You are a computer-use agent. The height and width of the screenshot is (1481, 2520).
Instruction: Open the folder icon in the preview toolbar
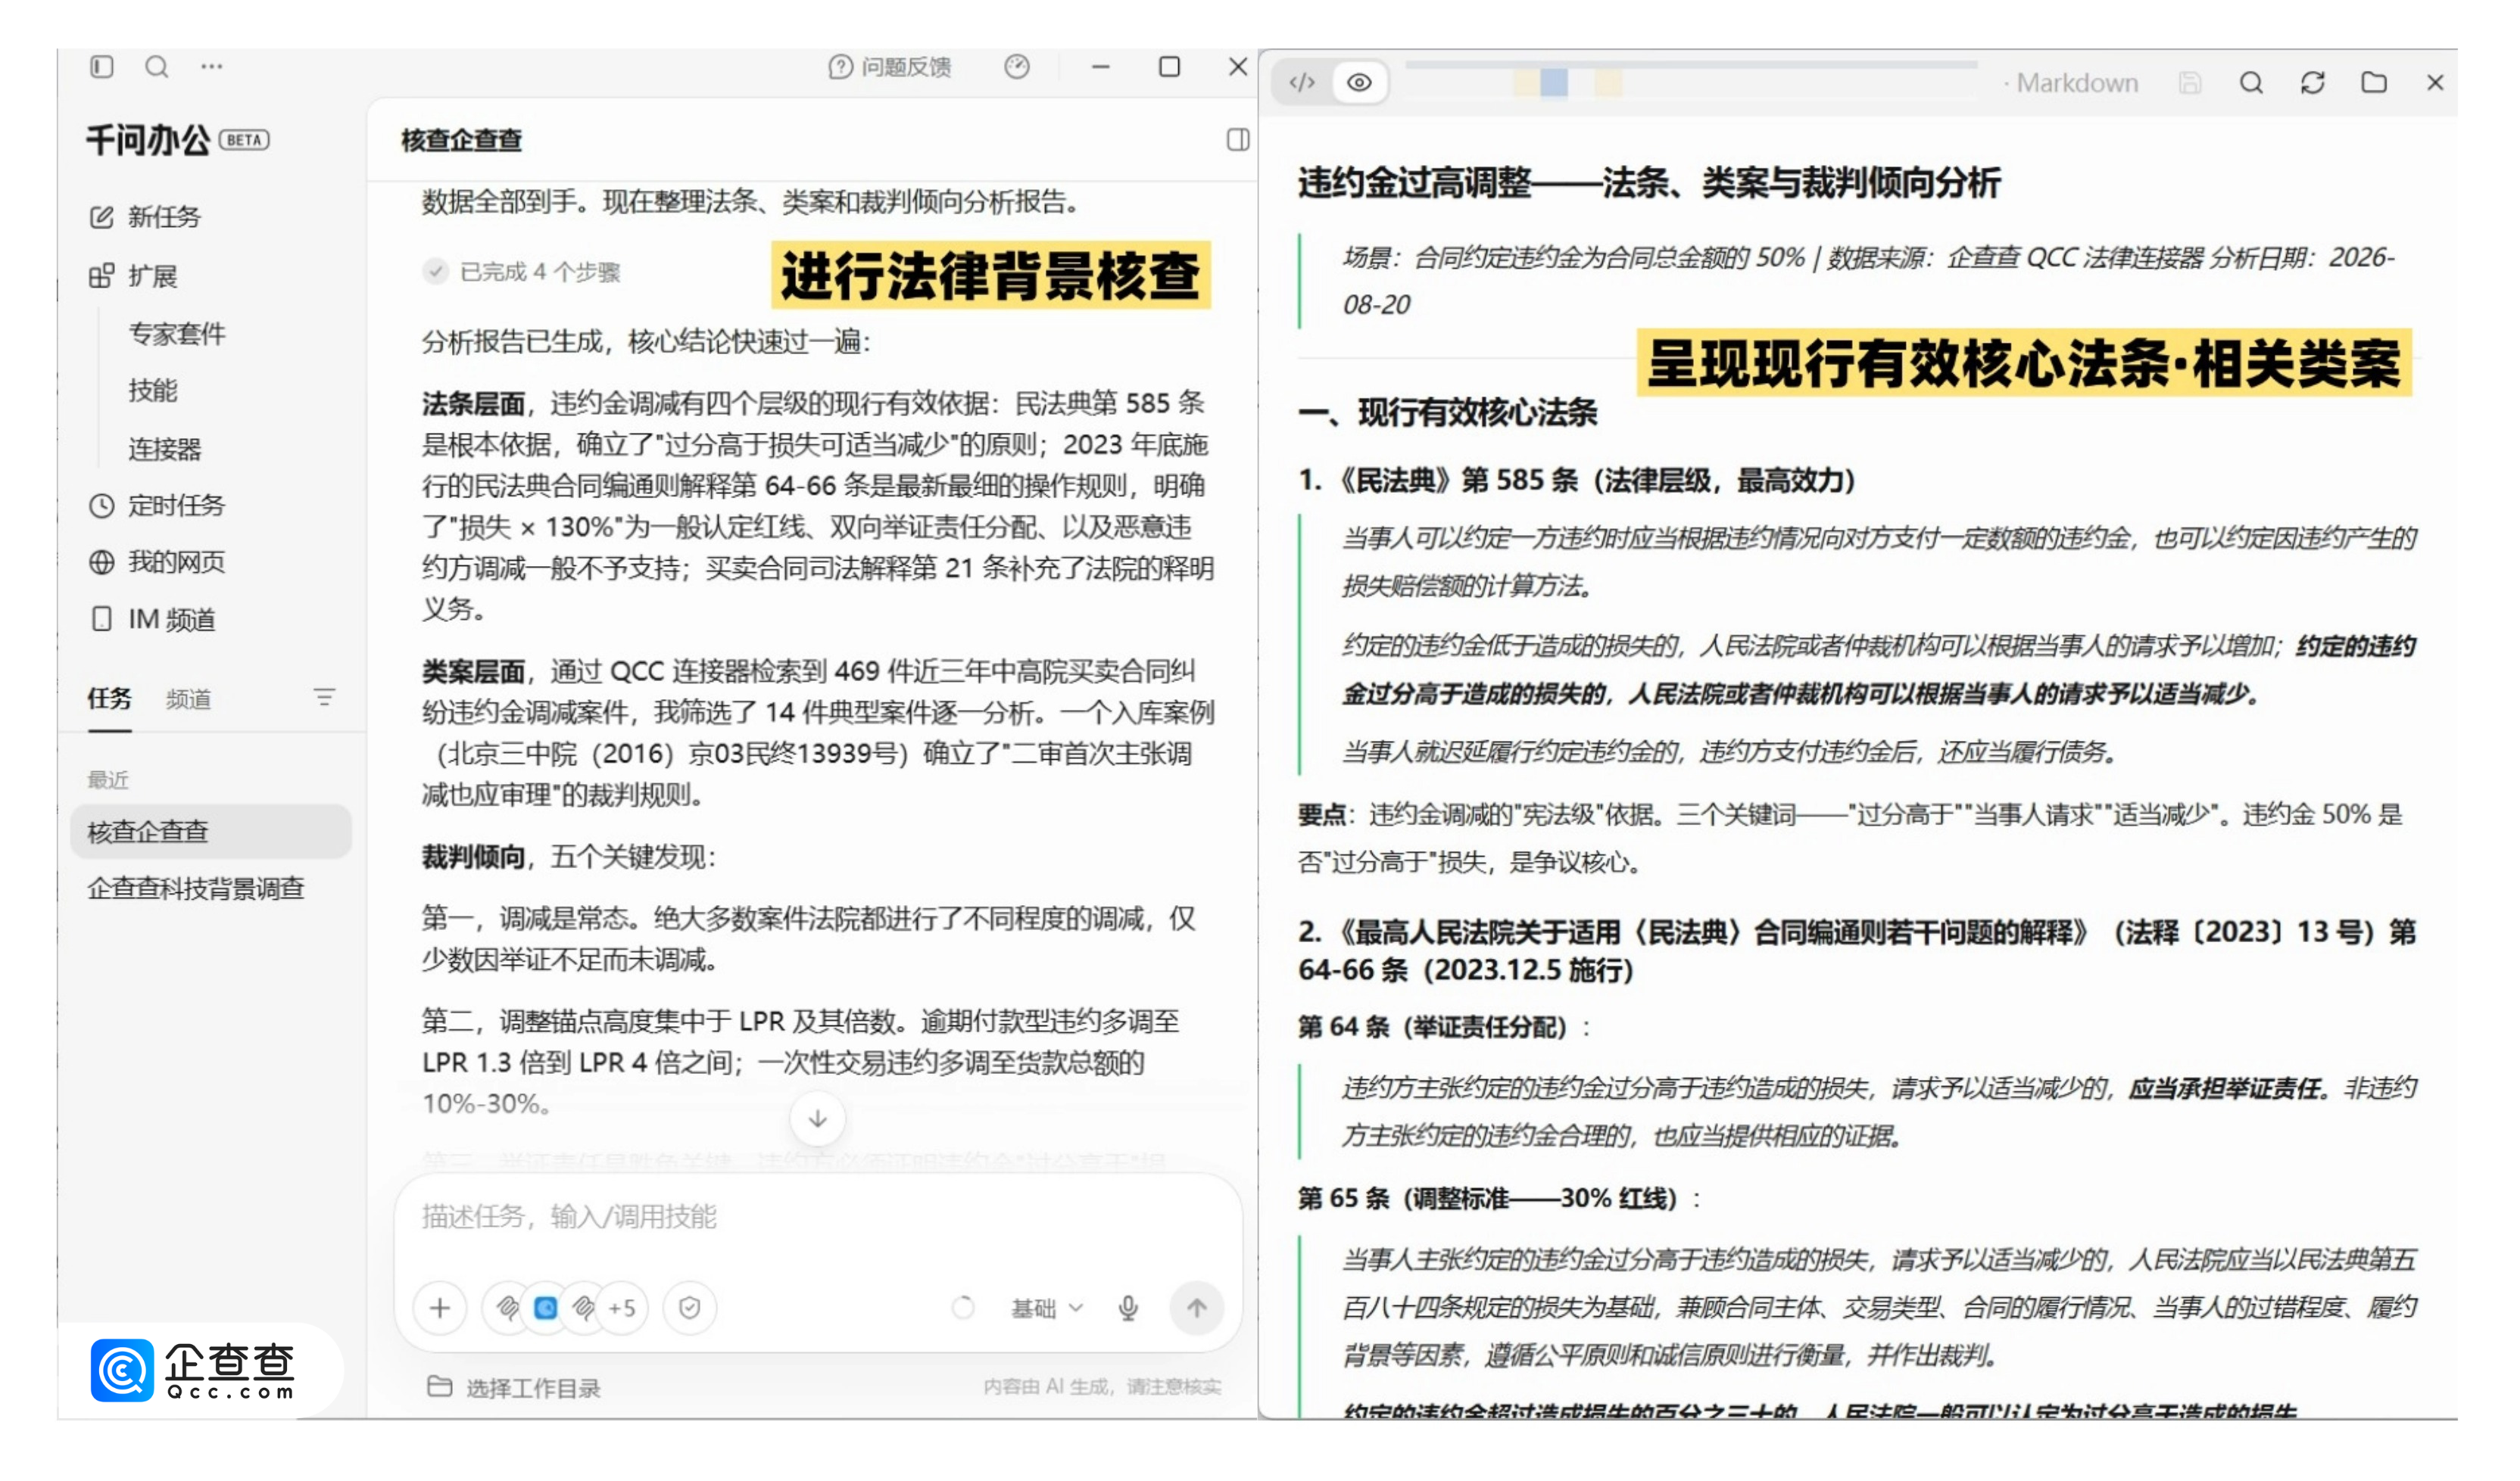[x=2374, y=83]
